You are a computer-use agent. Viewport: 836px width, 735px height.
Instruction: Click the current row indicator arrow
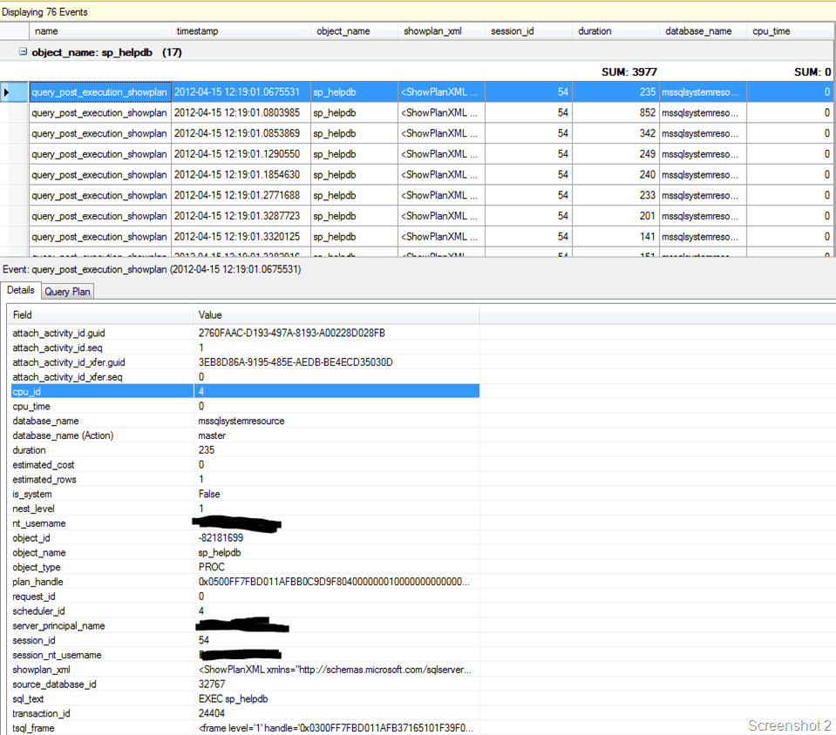pyautogui.click(x=8, y=91)
